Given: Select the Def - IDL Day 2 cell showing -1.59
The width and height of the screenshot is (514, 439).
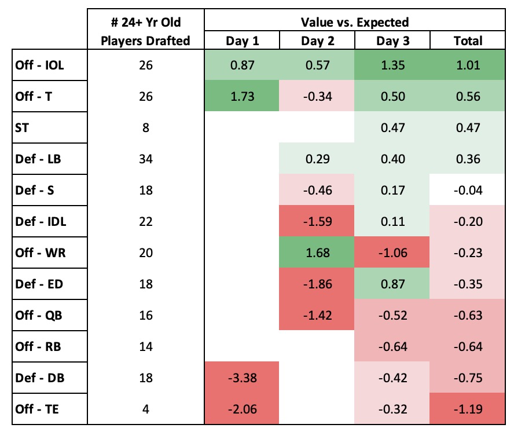Looking at the screenshot, I should click(x=317, y=221).
